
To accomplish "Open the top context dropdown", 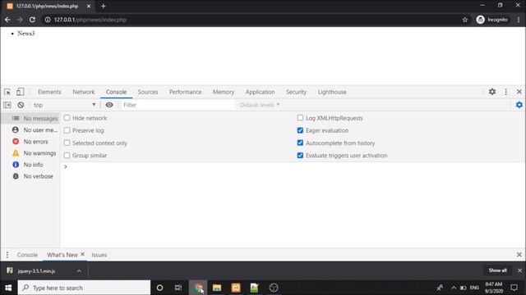I will pos(64,105).
